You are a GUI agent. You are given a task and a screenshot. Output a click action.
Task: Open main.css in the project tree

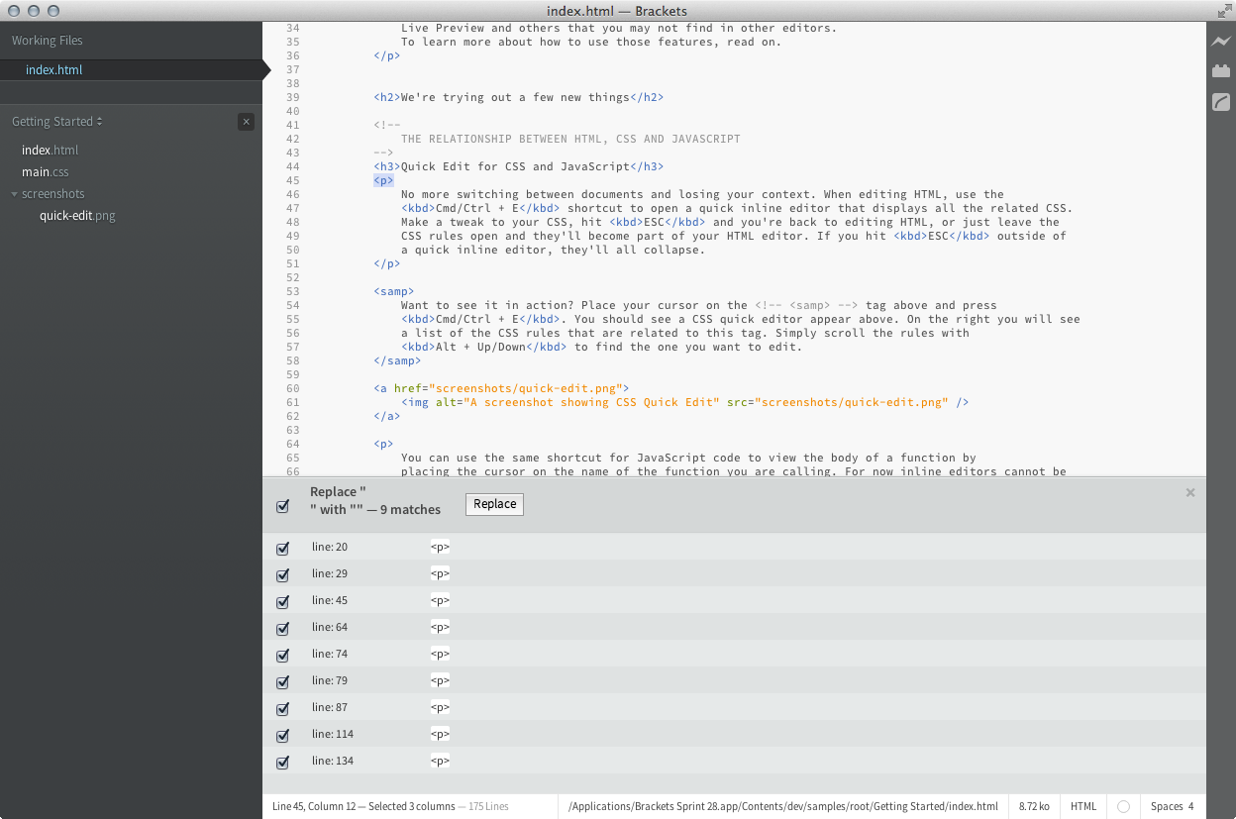click(x=46, y=172)
